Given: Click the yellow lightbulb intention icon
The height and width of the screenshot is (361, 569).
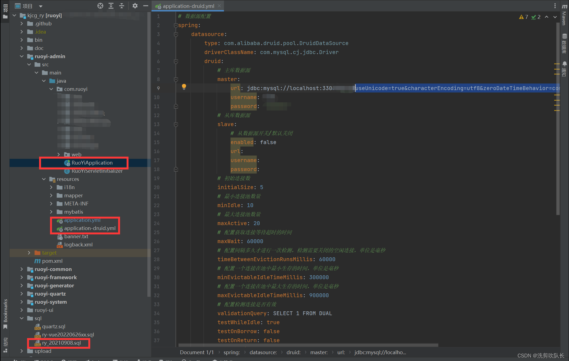Looking at the screenshot, I should (184, 87).
